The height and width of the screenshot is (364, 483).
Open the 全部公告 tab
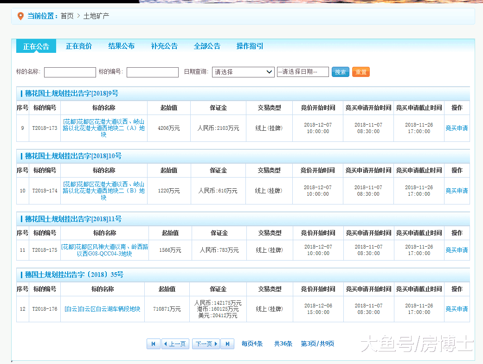pyautogui.click(x=207, y=46)
